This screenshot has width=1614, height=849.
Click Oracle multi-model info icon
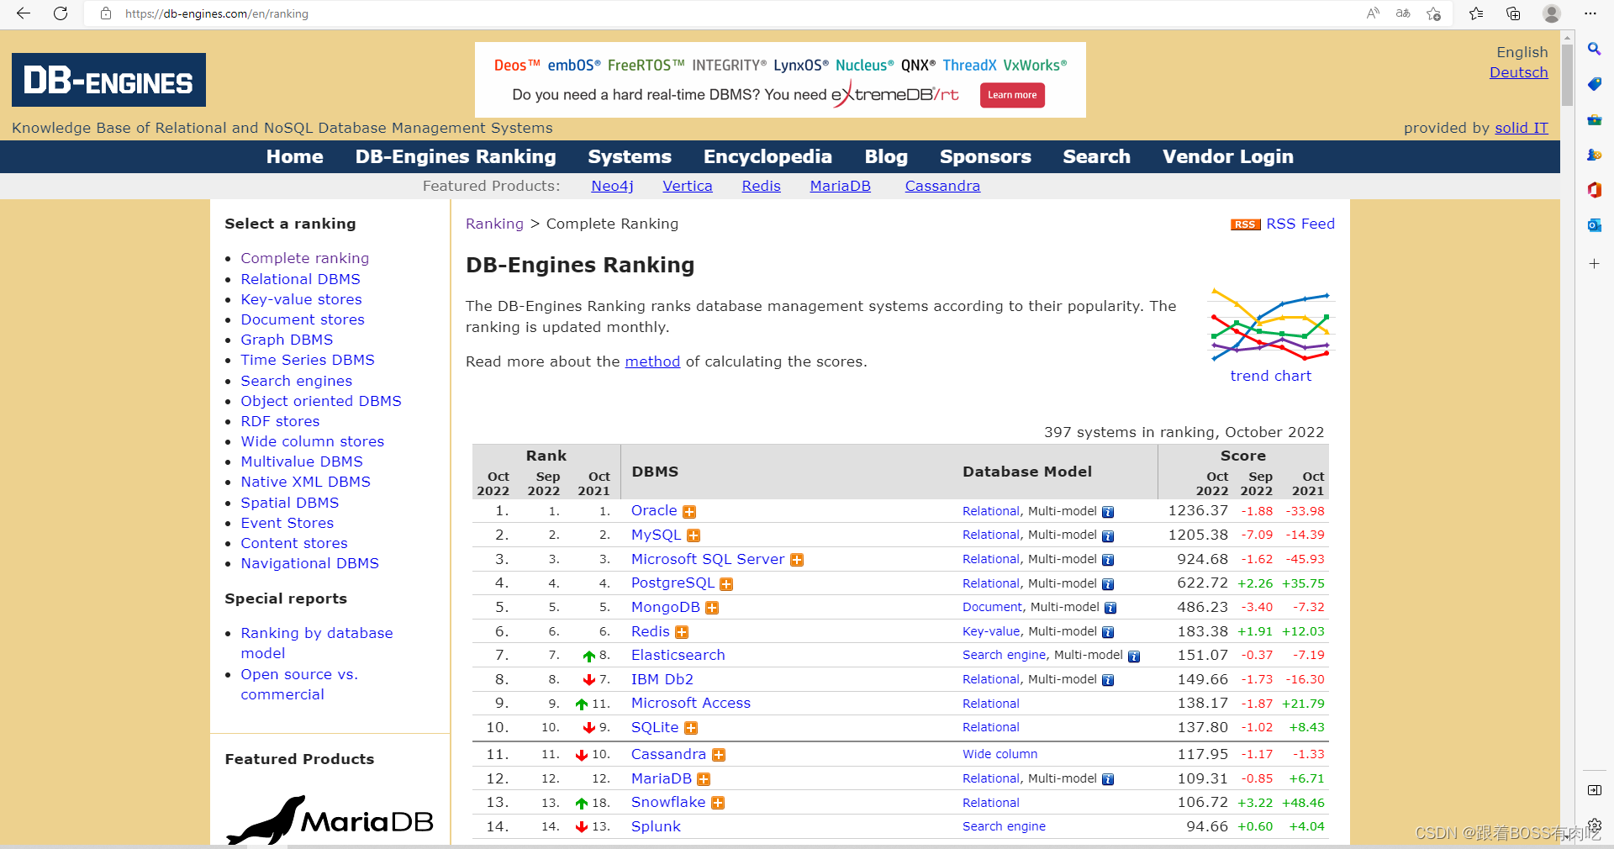point(1108,512)
